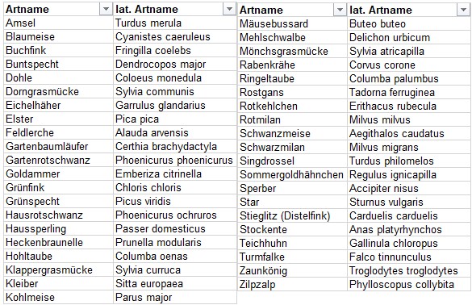The image size is (472, 305).
Task: Select the Amsel cell
Action: coord(58,23)
